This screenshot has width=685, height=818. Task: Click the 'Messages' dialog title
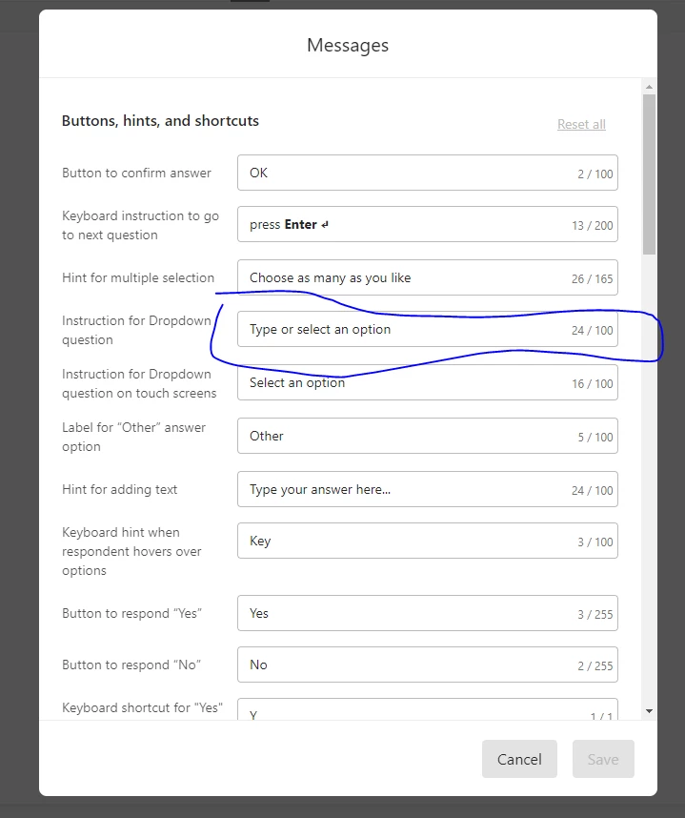tap(348, 45)
